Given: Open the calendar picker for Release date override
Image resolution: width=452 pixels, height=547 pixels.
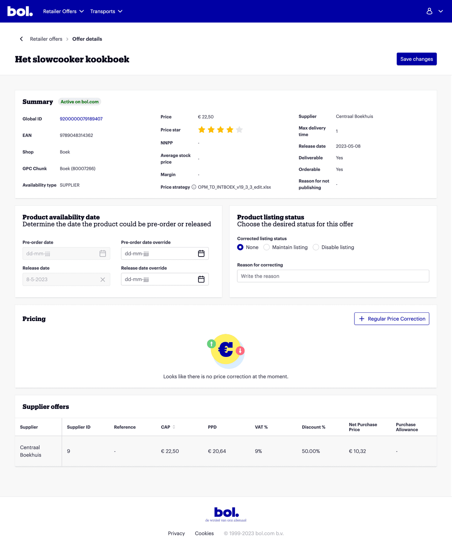Looking at the screenshot, I should (202, 279).
